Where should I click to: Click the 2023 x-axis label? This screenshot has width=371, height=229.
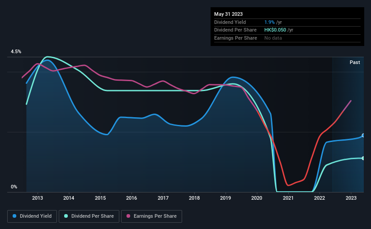351,198
